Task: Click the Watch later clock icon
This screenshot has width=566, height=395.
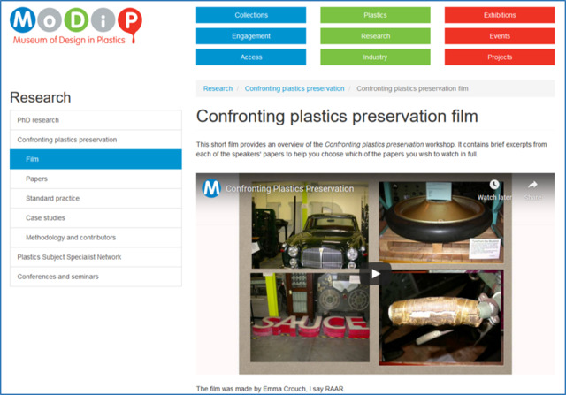Action: 494,185
